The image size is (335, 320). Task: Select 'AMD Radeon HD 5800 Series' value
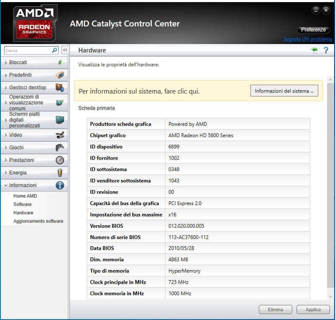[201, 135]
